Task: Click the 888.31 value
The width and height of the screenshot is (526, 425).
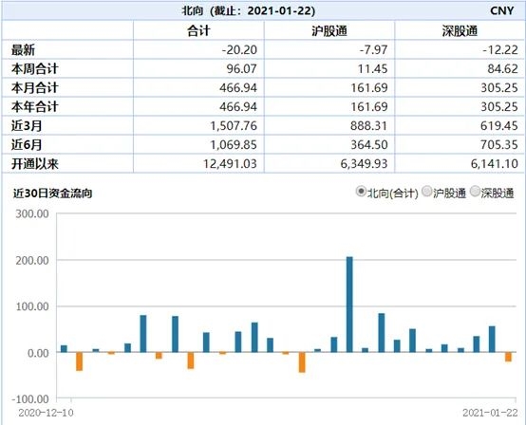Action: [369, 125]
